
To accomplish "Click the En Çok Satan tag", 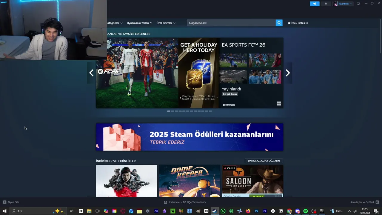I will (230, 94).
